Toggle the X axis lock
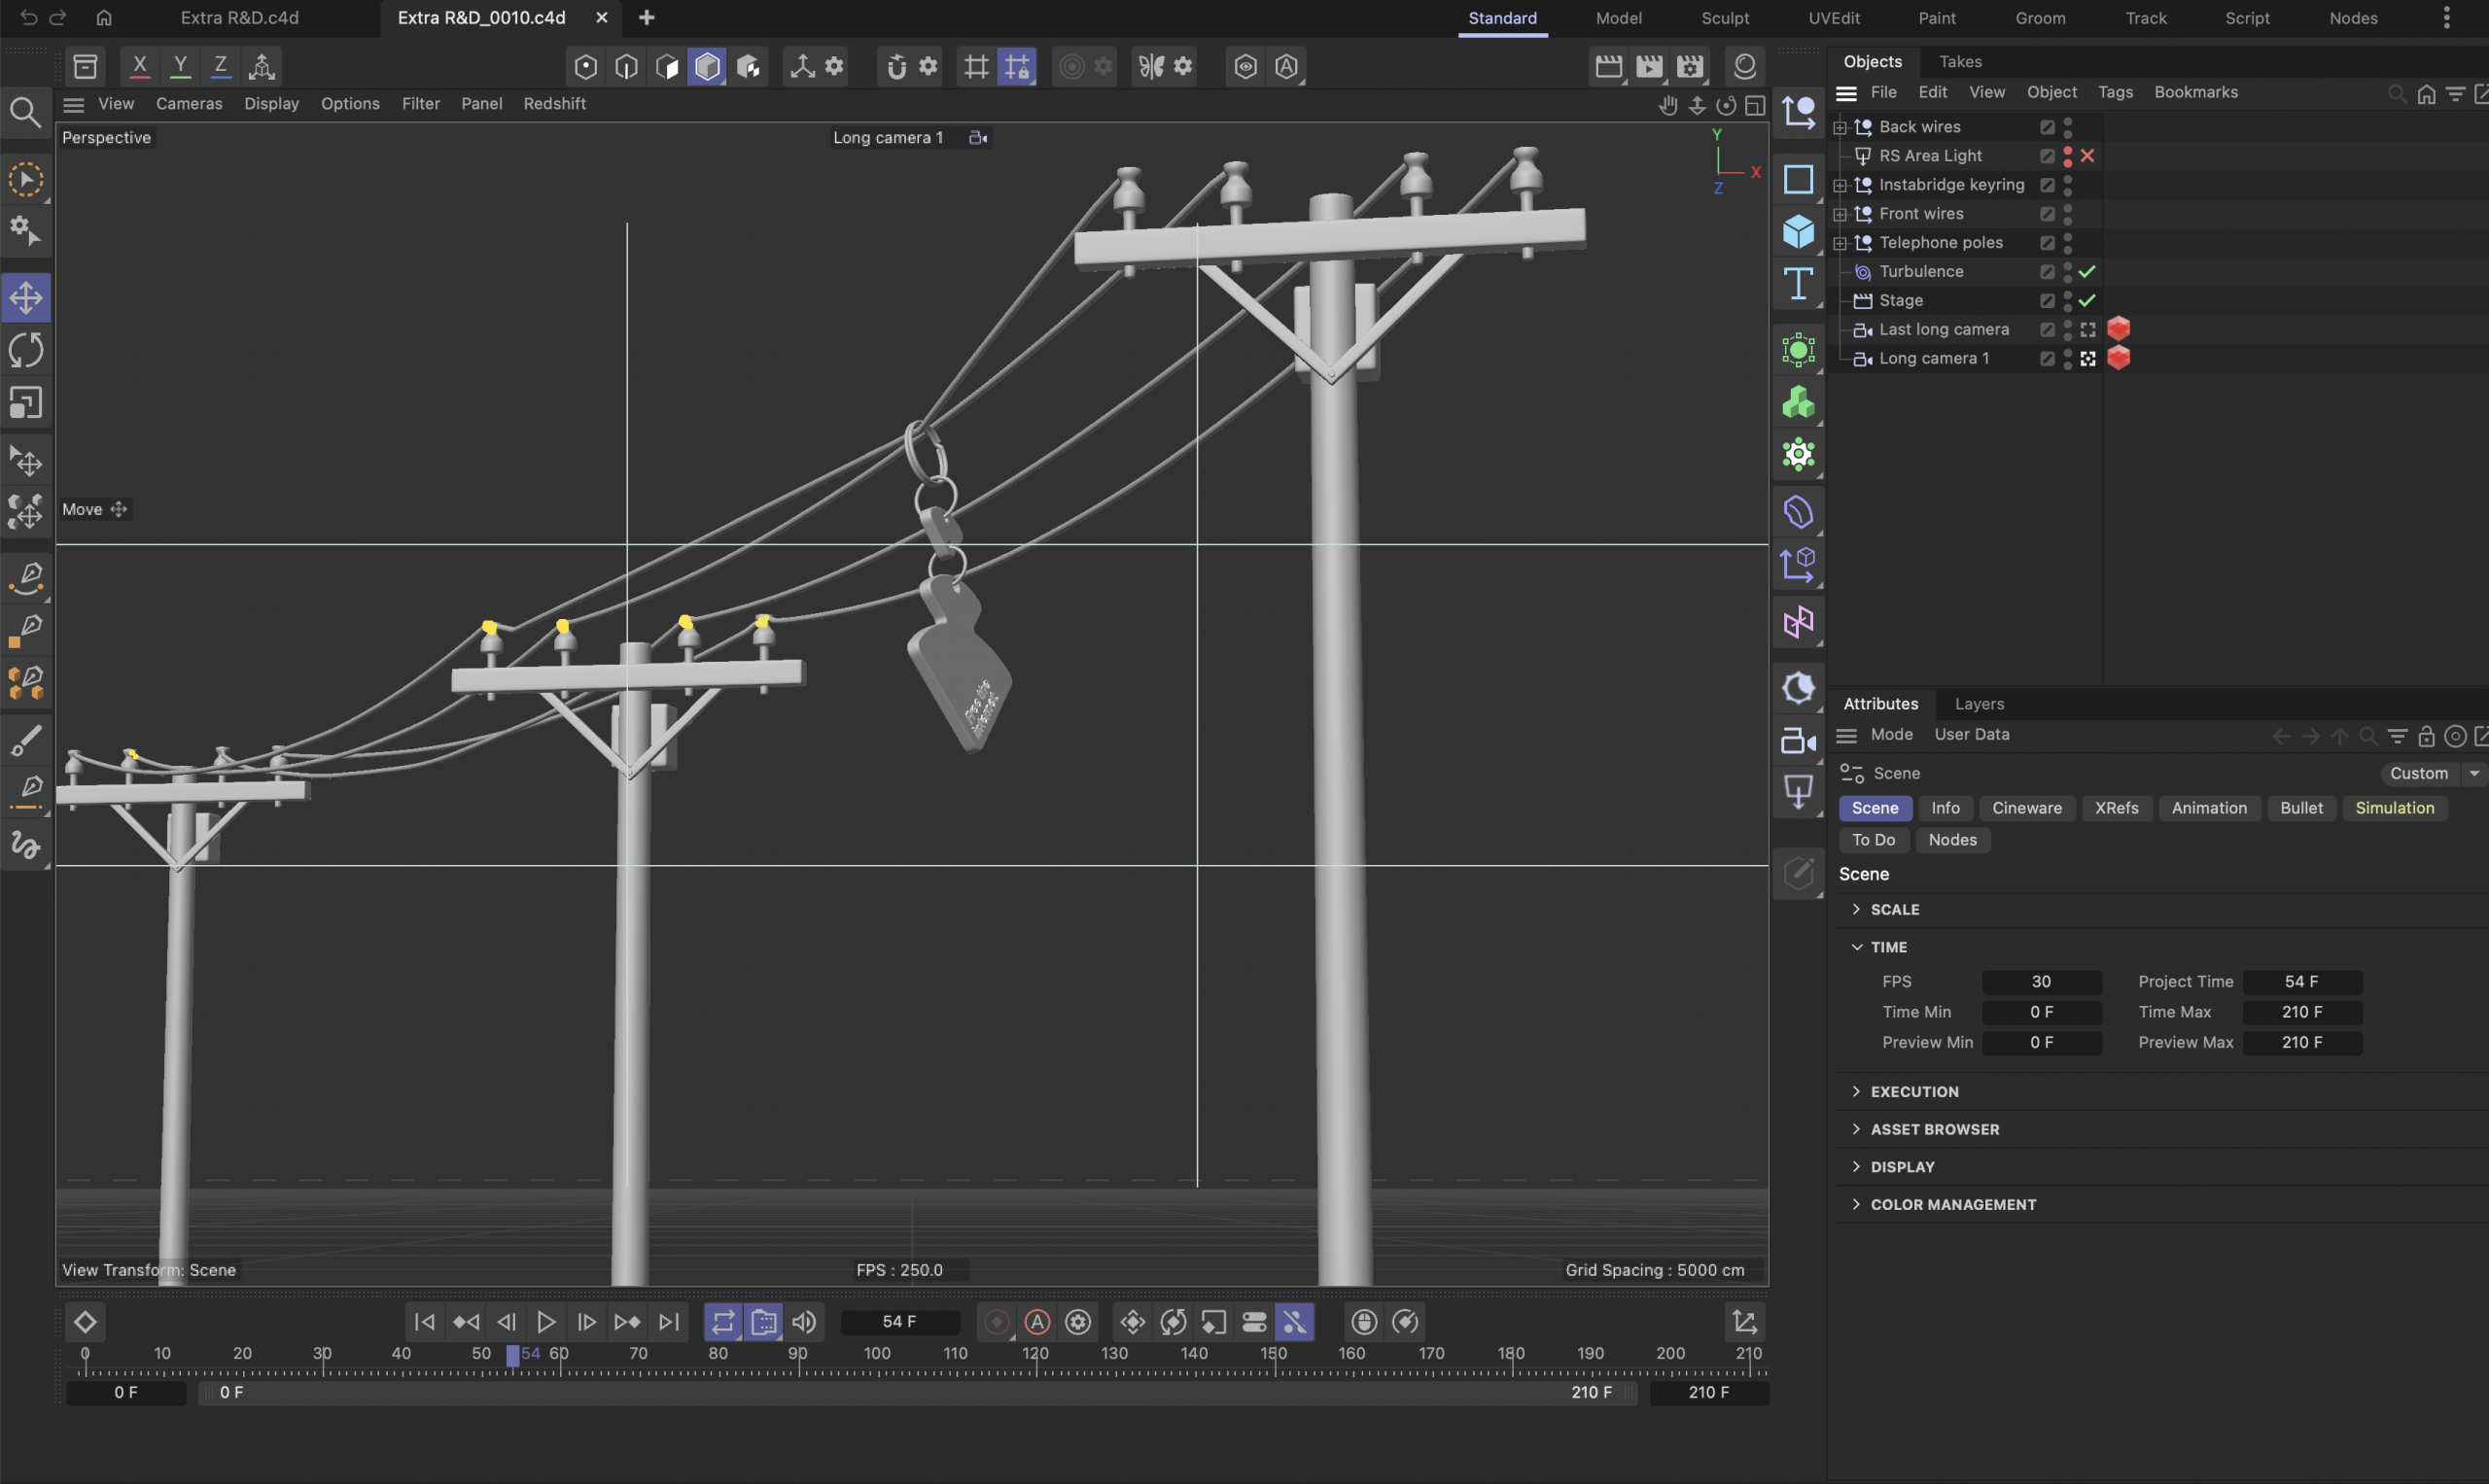2489x1484 pixels. pyautogui.click(x=140, y=67)
